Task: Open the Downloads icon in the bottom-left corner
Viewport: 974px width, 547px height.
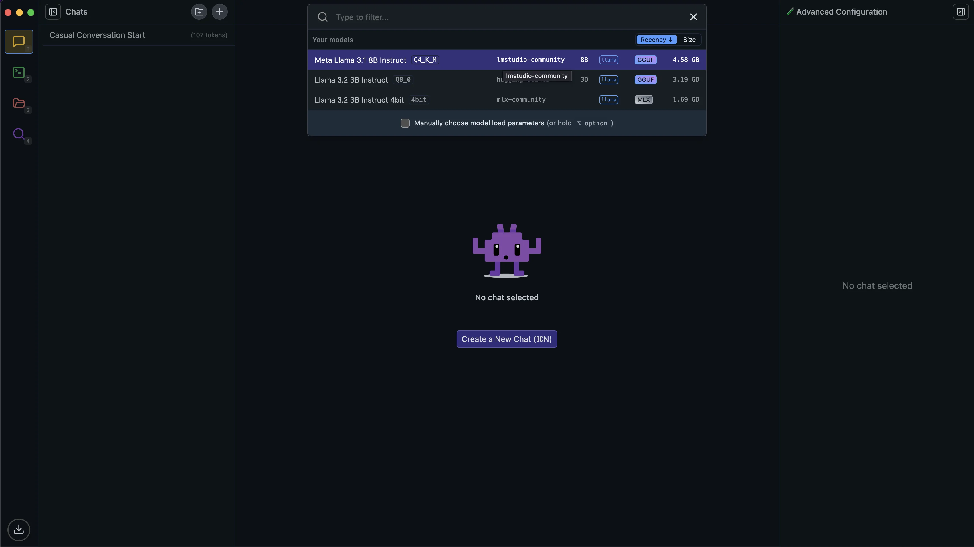Action: (x=19, y=530)
